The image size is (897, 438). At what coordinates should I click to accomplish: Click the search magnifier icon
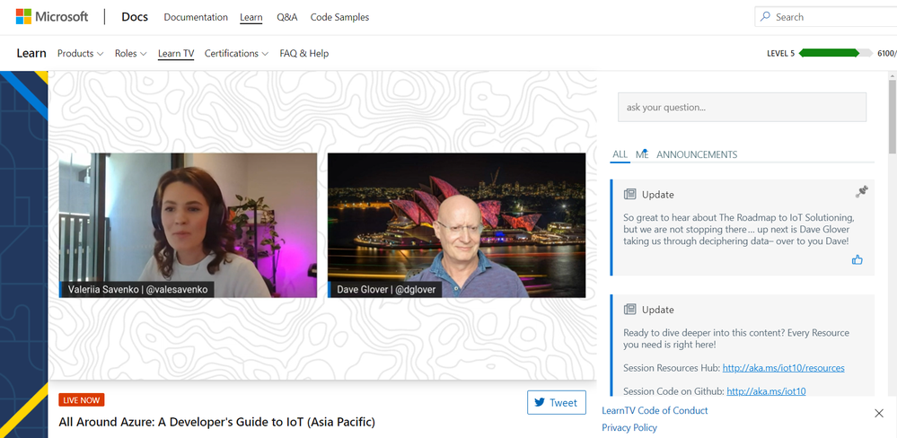coord(765,17)
